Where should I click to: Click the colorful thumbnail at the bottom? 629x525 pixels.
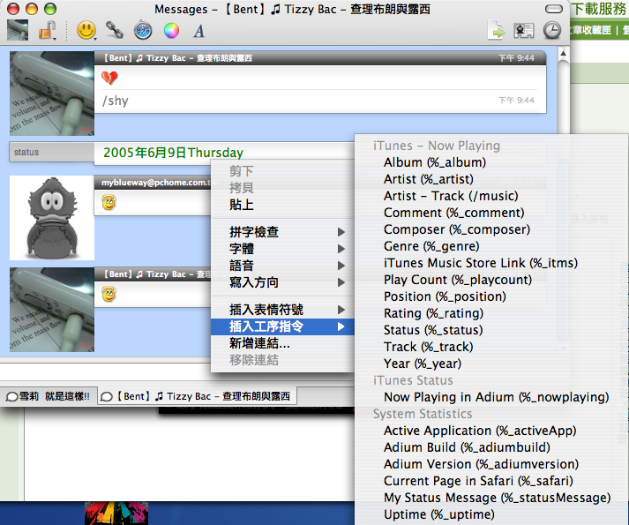point(116,513)
